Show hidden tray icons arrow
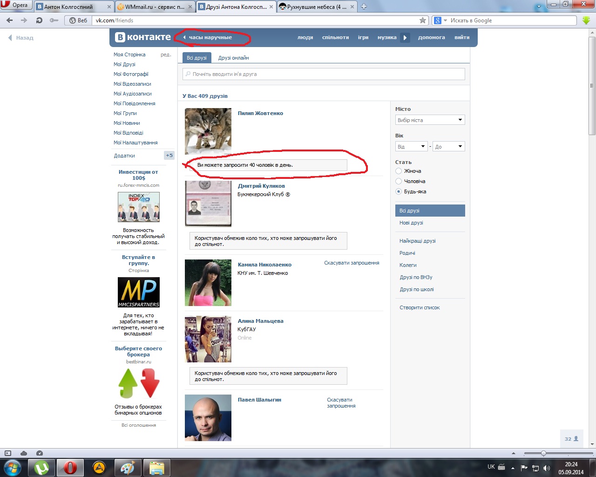 click(x=513, y=468)
